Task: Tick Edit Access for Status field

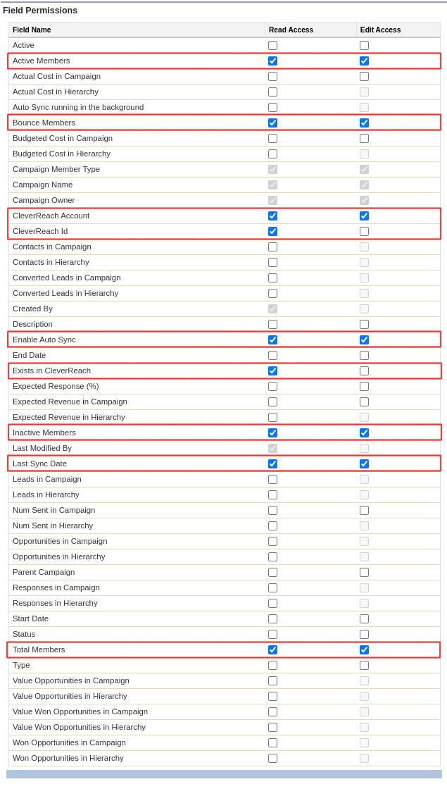Action: click(365, 634)
